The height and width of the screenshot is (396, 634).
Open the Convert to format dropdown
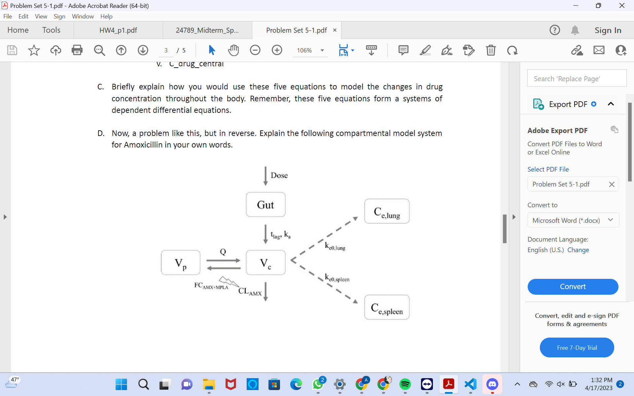610,220
